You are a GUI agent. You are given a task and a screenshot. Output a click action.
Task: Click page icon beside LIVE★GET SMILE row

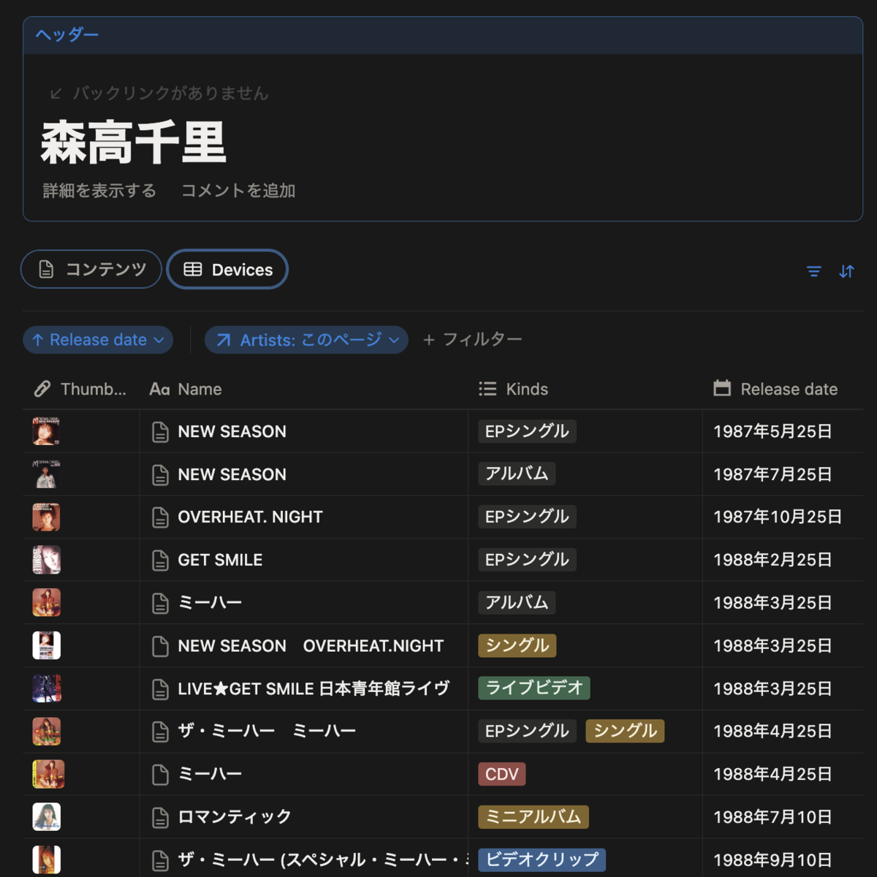coord(160,689)
